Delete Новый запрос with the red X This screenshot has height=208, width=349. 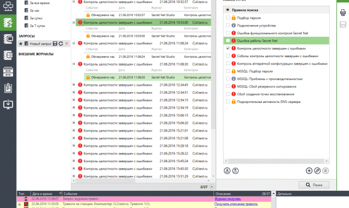point(67,44)
